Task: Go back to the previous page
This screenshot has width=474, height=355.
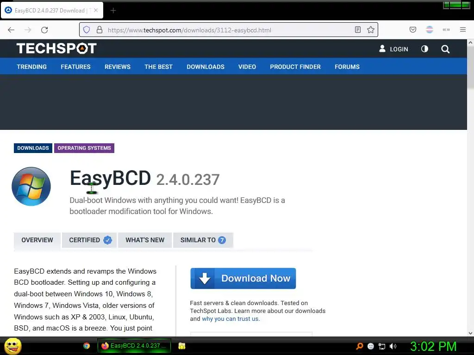Action: pyautogui.click(x=11, y=30)
